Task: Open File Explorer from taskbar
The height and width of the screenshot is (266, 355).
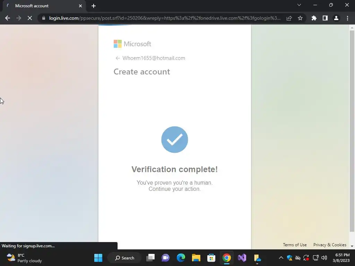Action: pos(196,258)
